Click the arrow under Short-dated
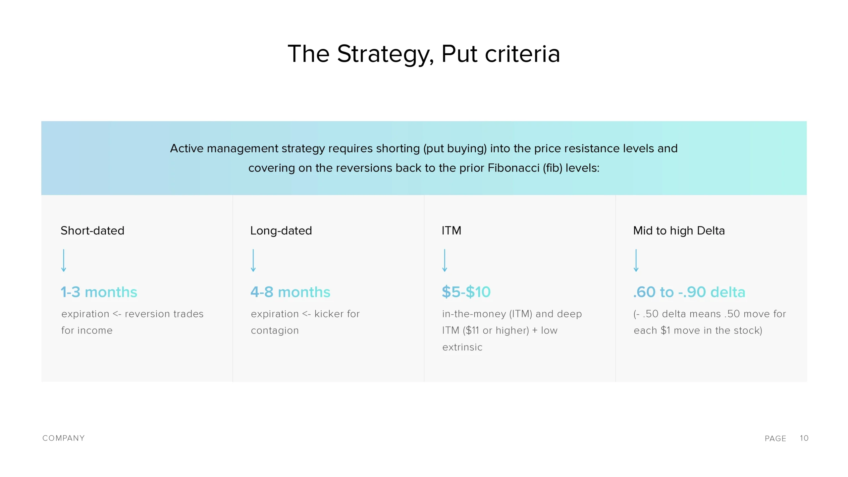848x477 pixels. click(64, 260)
